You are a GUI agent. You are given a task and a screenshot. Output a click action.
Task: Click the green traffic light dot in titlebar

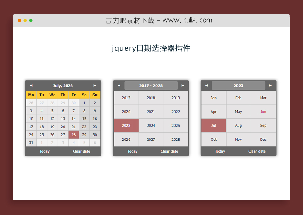[x=31, y=21]
